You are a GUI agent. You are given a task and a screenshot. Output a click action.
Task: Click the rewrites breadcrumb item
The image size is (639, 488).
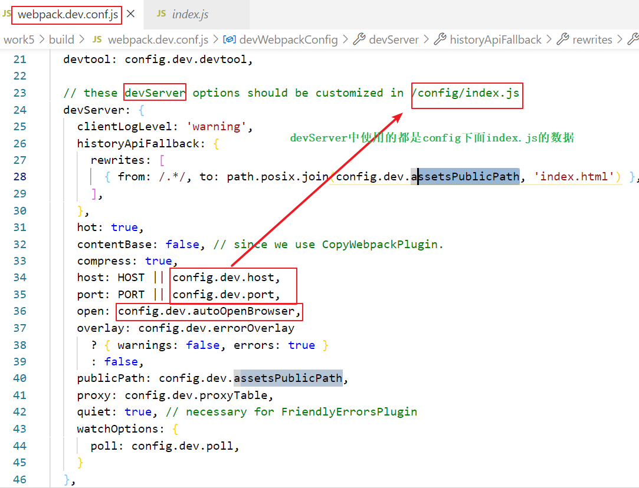[592, 39]
